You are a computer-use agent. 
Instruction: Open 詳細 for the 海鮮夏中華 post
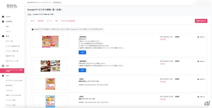click(82, 52)
